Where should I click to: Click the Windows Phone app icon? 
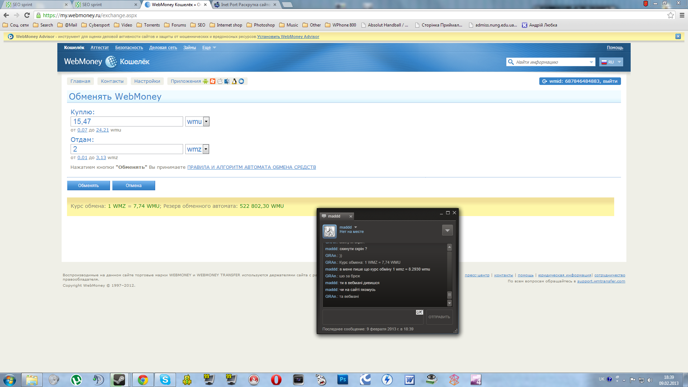point(212,81)
